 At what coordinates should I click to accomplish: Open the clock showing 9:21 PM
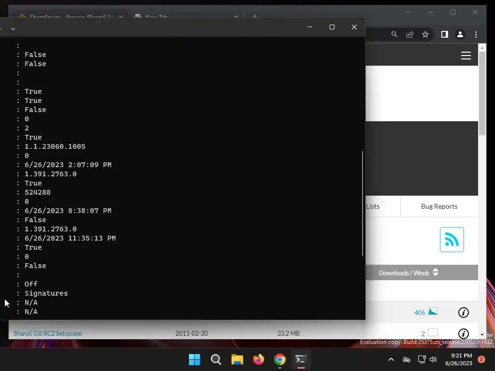click(x=459, y=359)
